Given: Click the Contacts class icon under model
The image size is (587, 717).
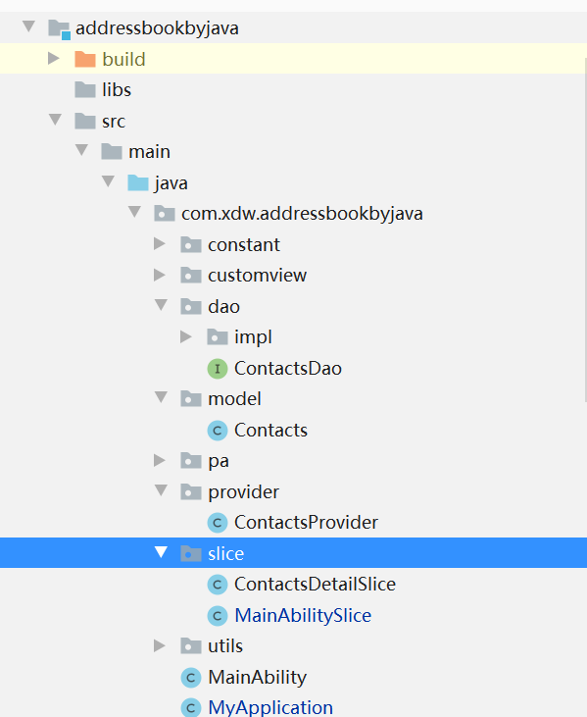Looking at the screenshot, I should [218, 431].
